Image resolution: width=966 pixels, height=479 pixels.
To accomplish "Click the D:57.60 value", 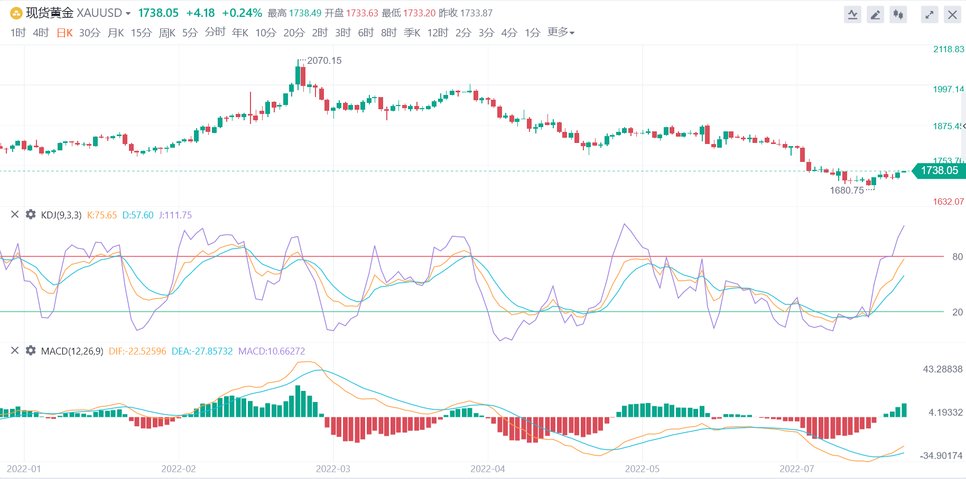I will (x=138, y=215).
